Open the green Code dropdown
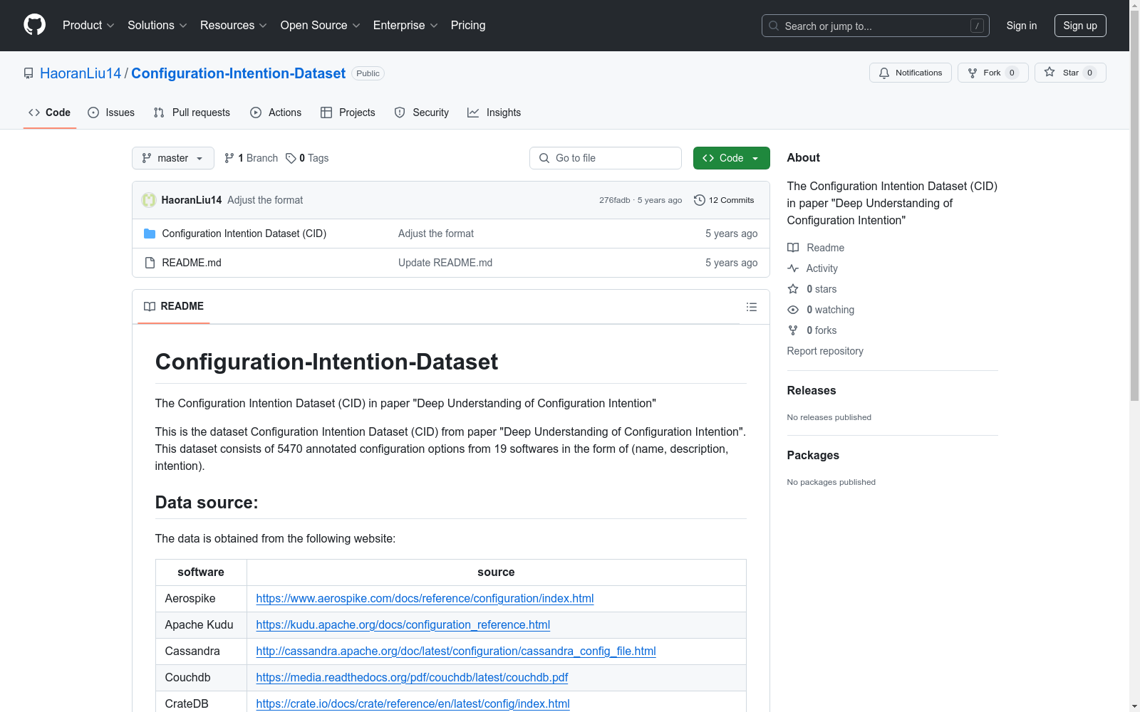 tap(731, 158)
